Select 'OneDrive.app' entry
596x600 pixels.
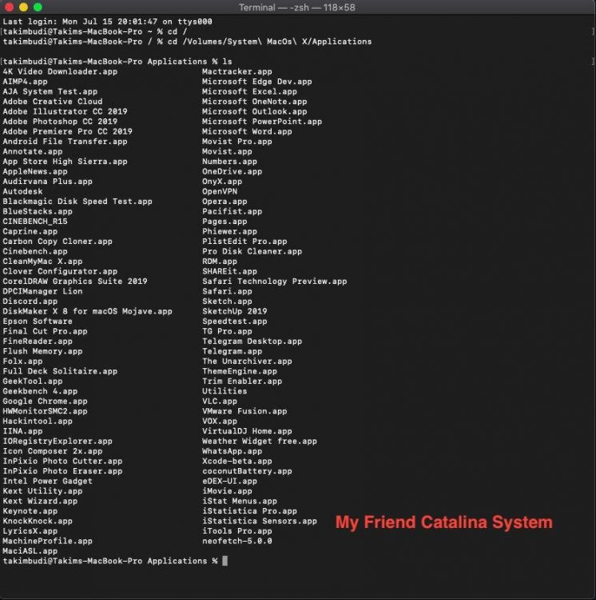(232, 171)
